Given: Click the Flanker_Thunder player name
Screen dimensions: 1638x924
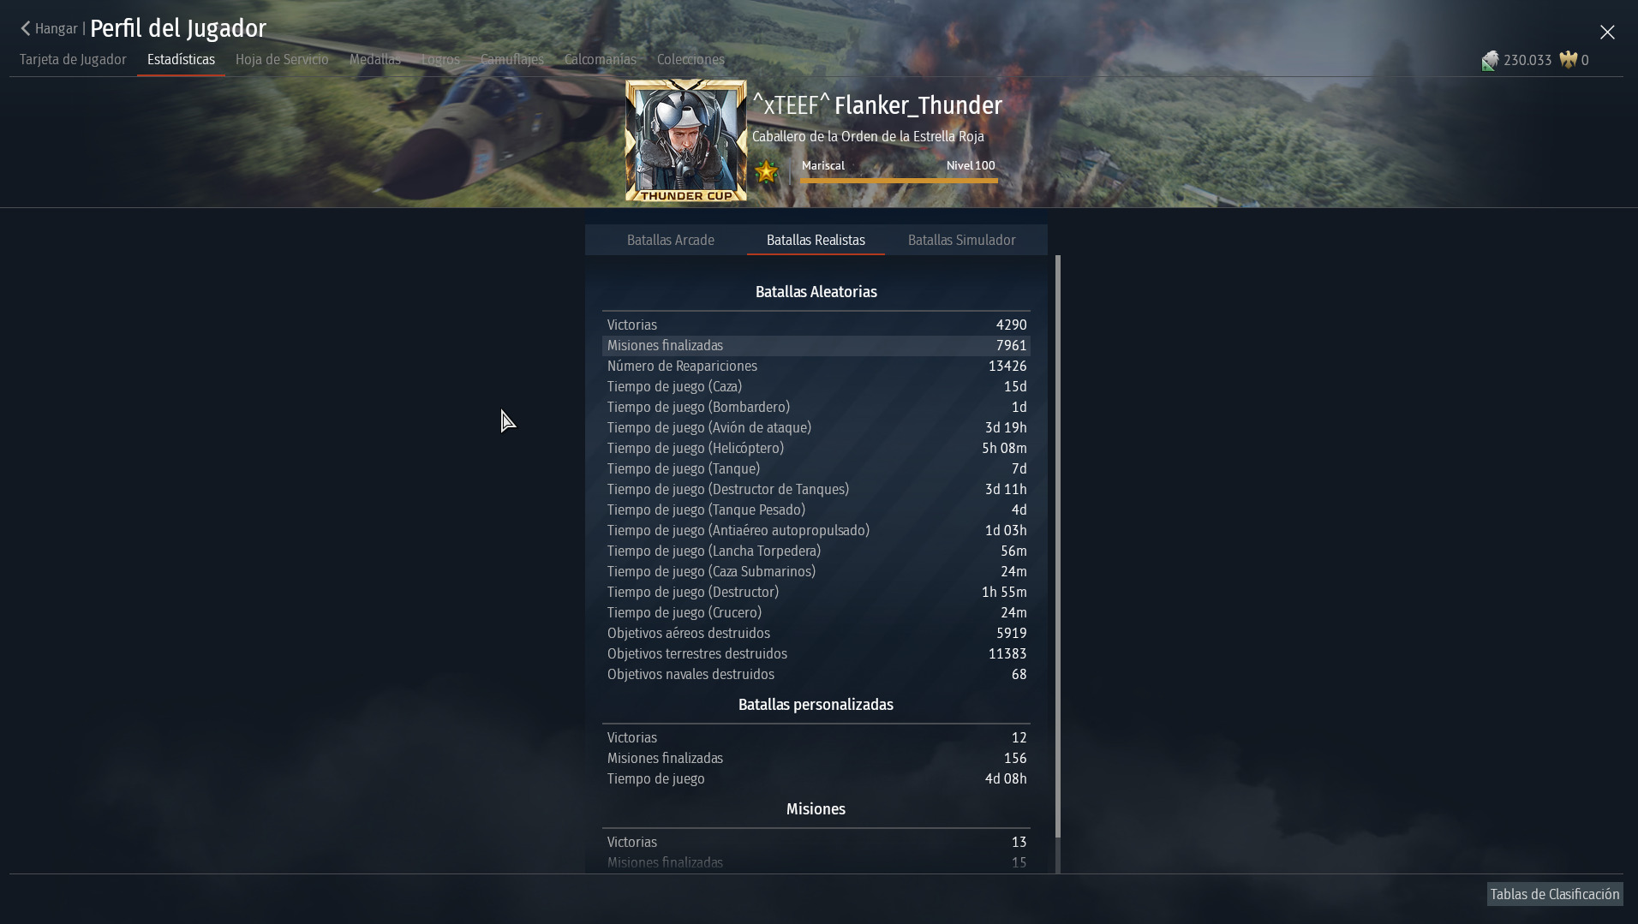Looking at the screenshot, I should [918, 106].
